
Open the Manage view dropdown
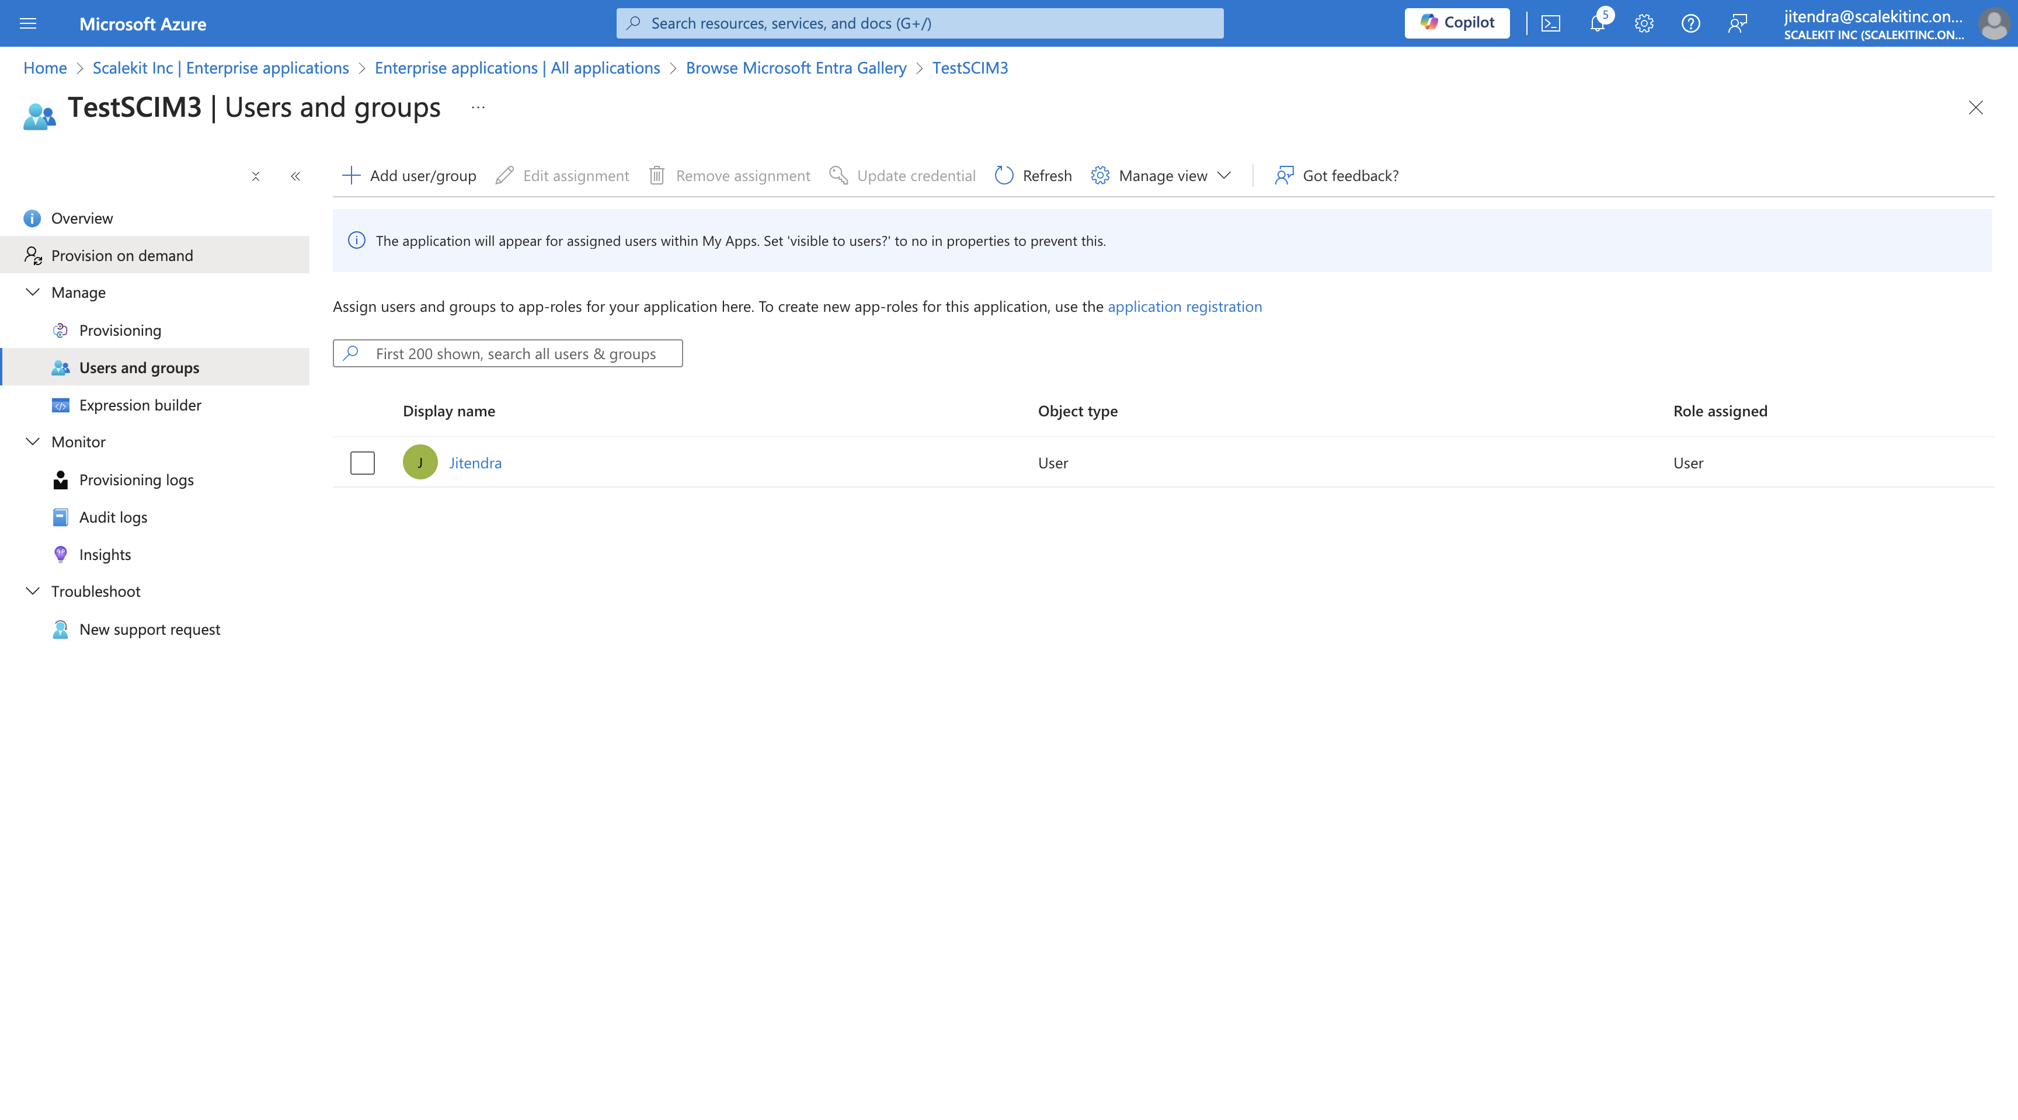[1161, 175]
